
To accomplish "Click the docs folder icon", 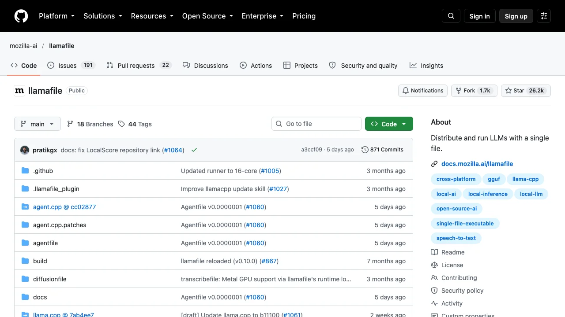I will point(25,297).
